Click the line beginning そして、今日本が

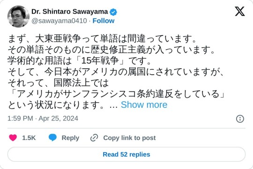pyautogui.click(x=116, y=72)
